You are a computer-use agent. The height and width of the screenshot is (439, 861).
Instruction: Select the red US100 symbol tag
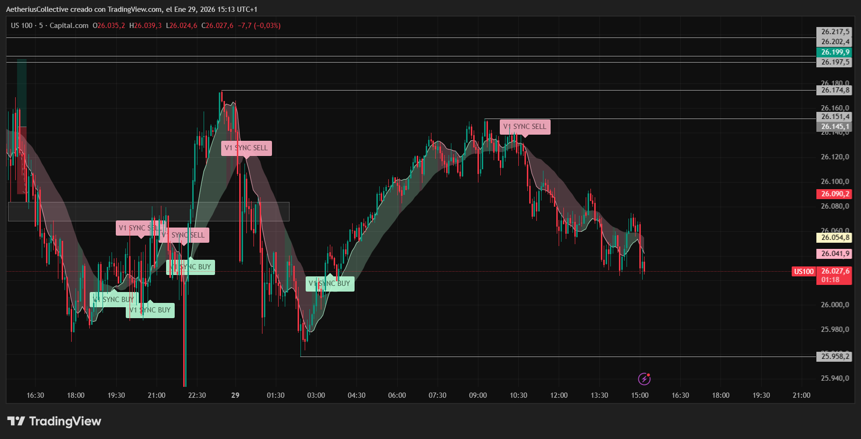804,272
